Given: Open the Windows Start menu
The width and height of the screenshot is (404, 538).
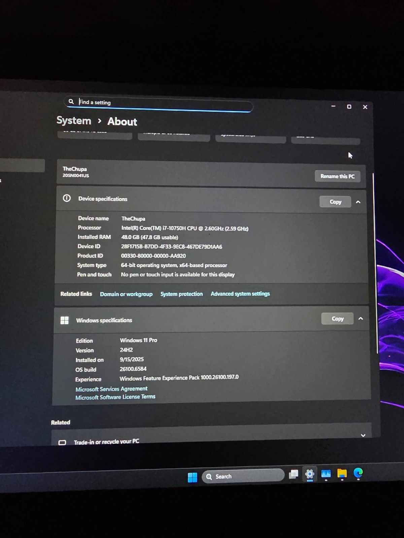Looking at the screenshot, I should coord(192,477).
